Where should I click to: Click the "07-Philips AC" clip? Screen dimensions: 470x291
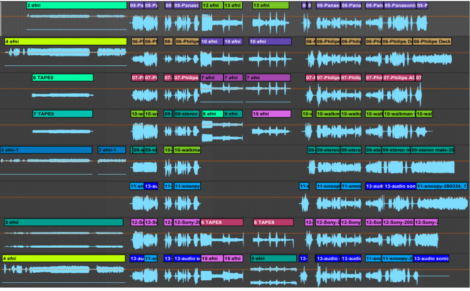398,78
